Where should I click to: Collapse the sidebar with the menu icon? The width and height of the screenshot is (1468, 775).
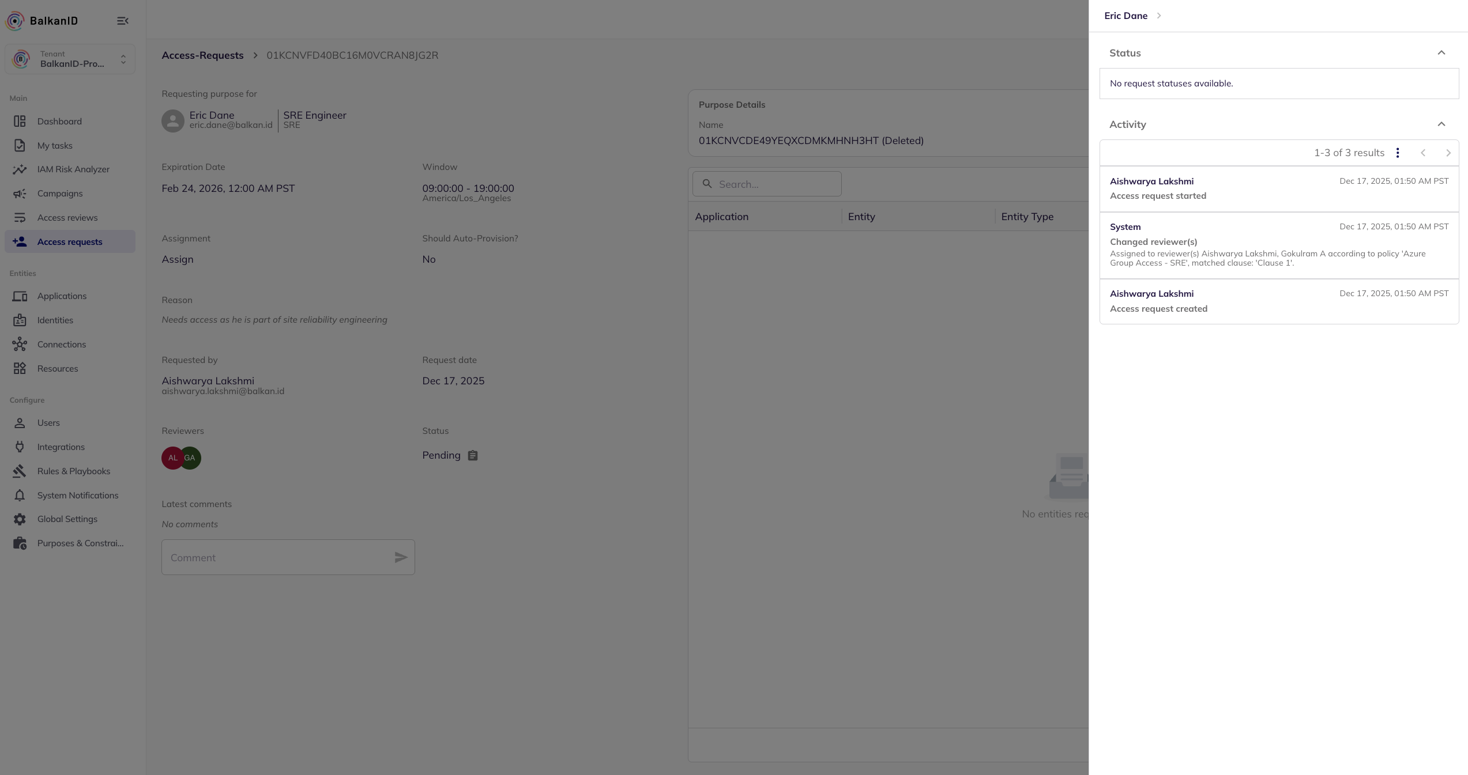tap(122, 21)
